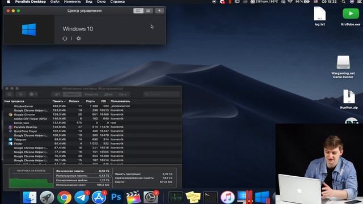363x204 pixels.
Task: Switch to the Сеть tab
Action: pyautogui.click(x=123, y=94)
